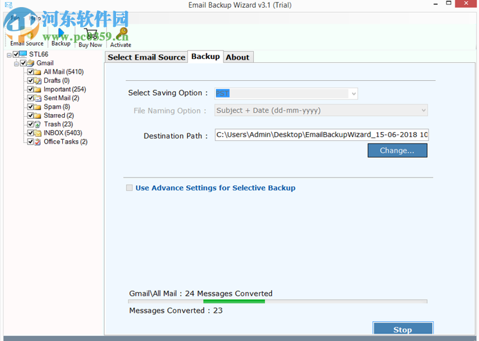Click the Buy Now cart icon

90,34
